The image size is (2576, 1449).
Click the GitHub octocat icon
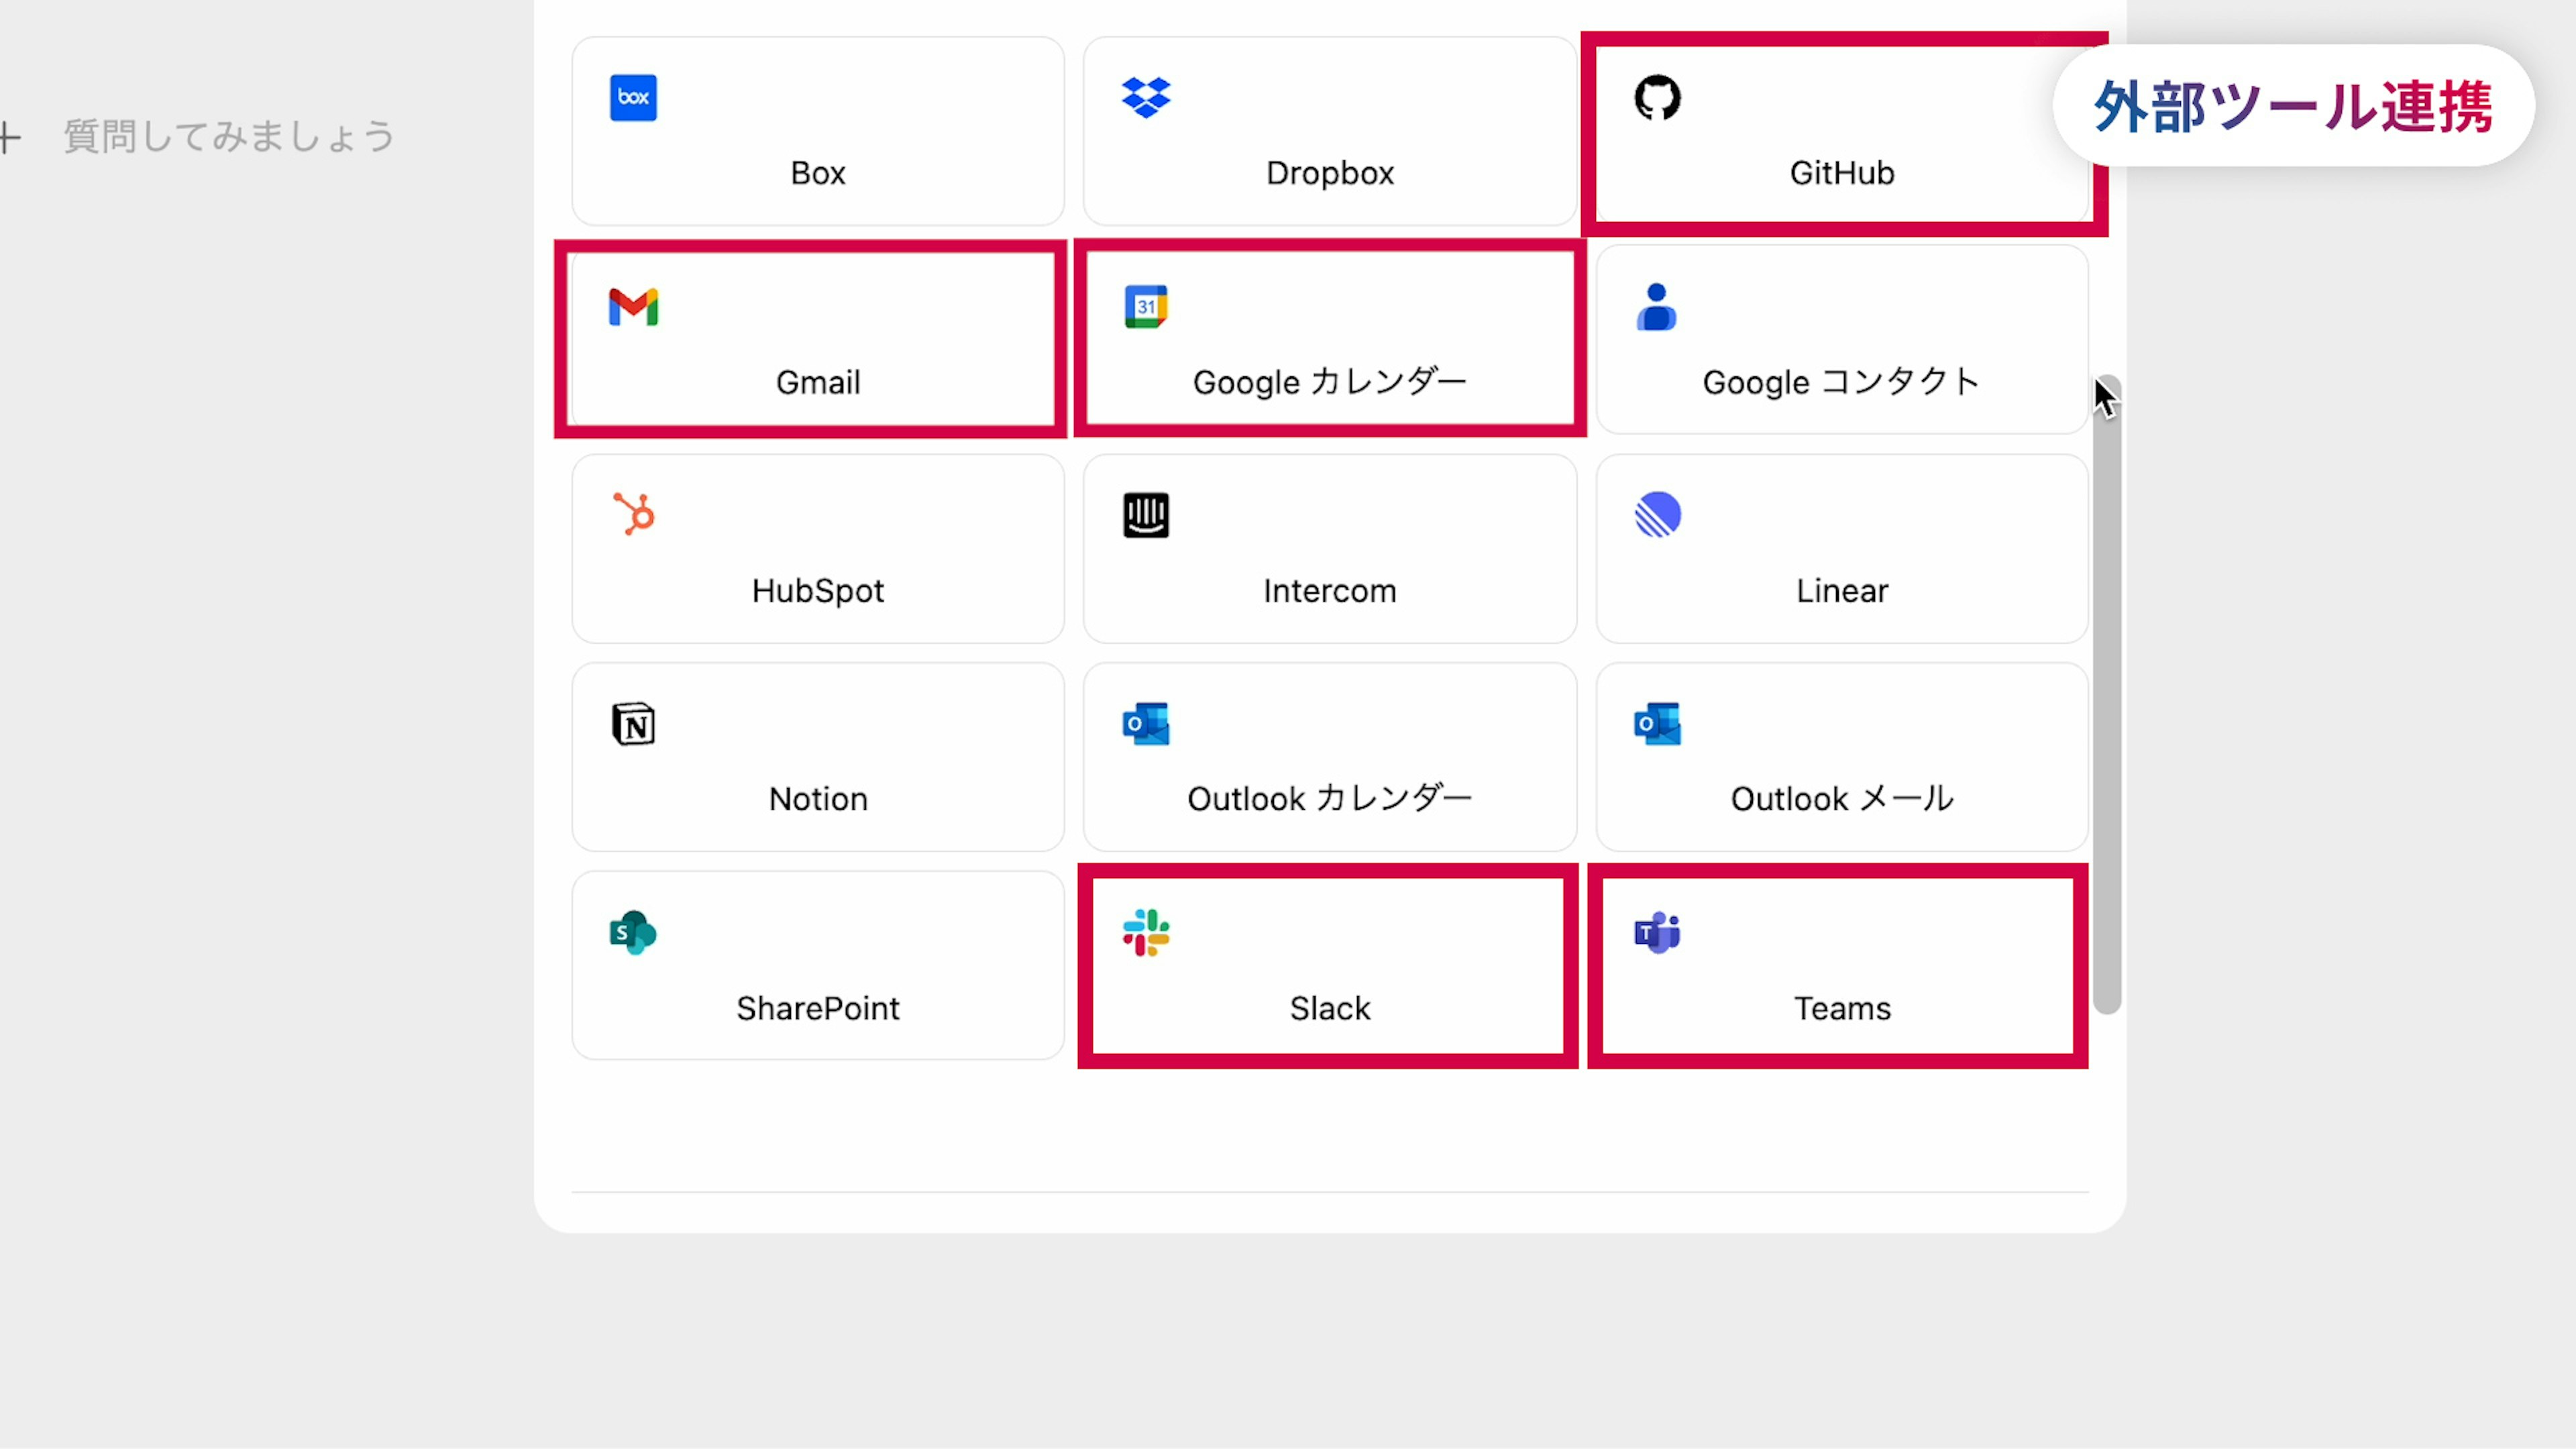1657,98
